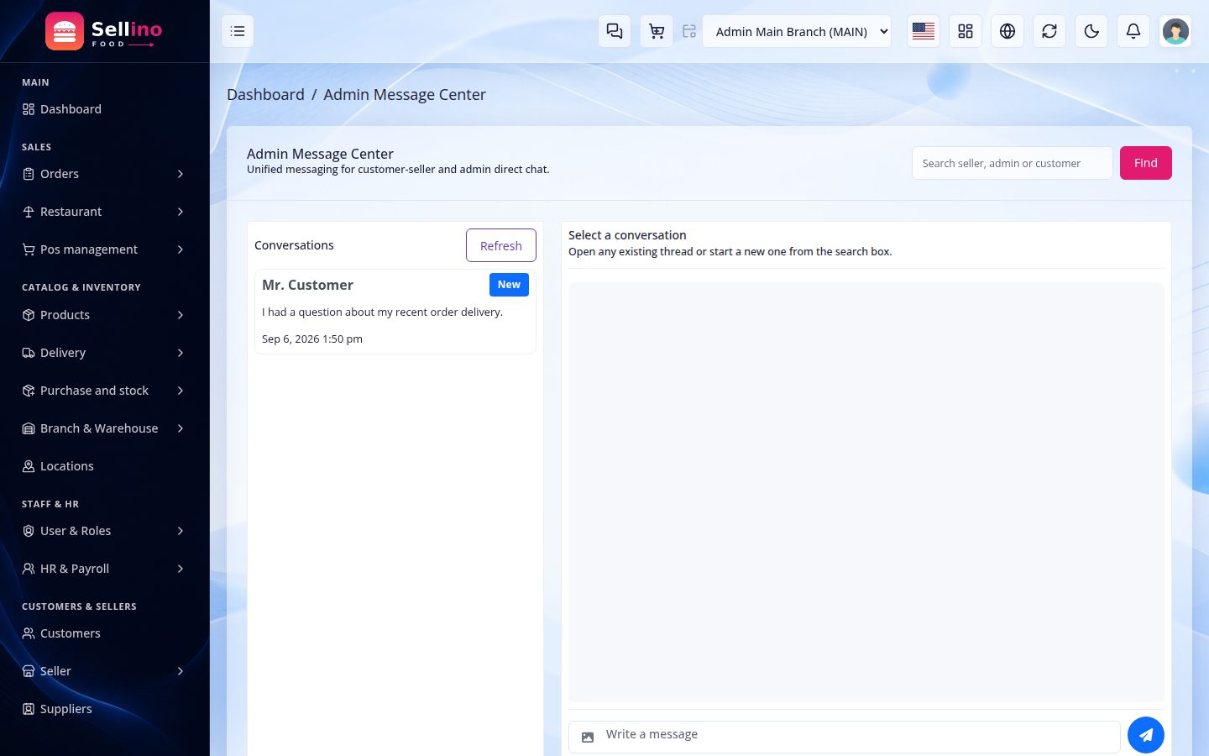Toggle the sidebar hamburger menu icon

coord(238,31)
